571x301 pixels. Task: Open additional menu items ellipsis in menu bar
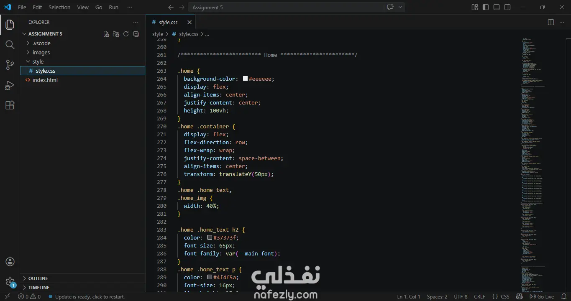[130, 7]
